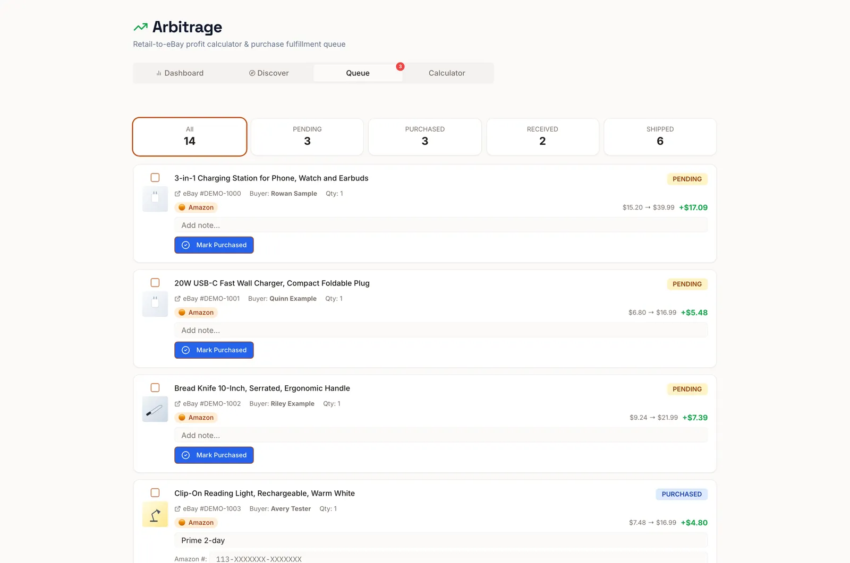This screenshot has height=563, width=850.
Task: Click buyer name Rowan Sample
Action: (294, 194)
